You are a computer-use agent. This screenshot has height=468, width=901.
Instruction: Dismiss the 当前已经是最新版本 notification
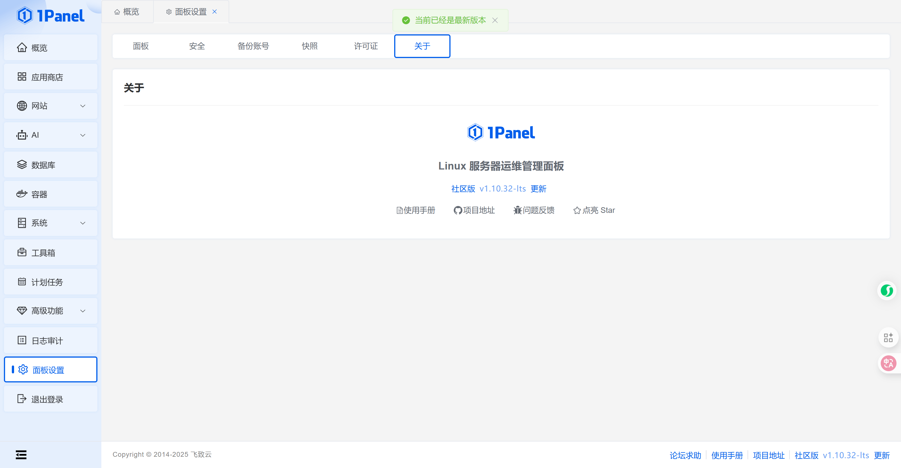(x=495, y=20)
